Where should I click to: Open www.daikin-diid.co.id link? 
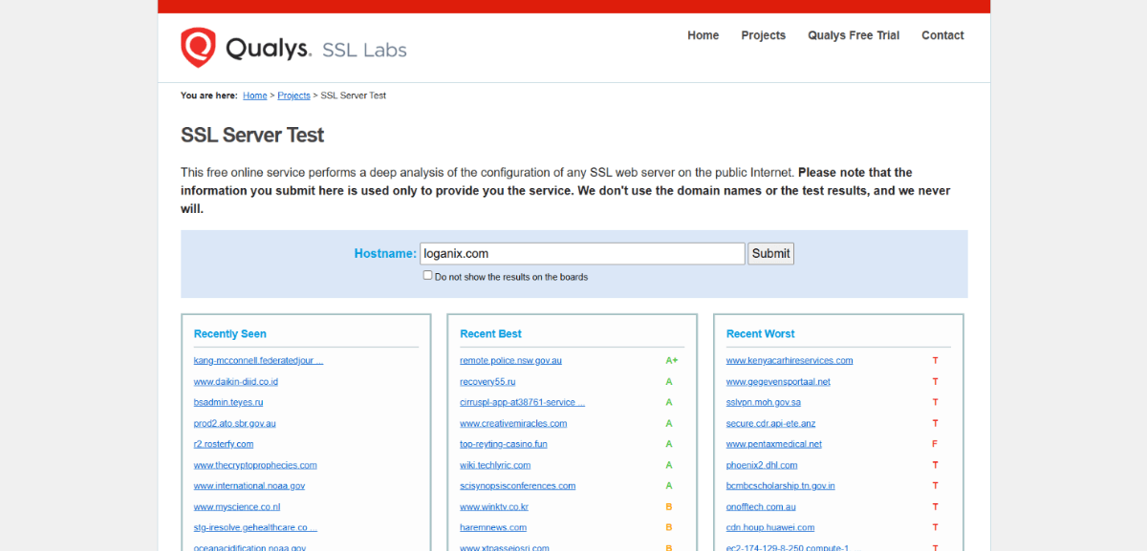click(235, 382)
